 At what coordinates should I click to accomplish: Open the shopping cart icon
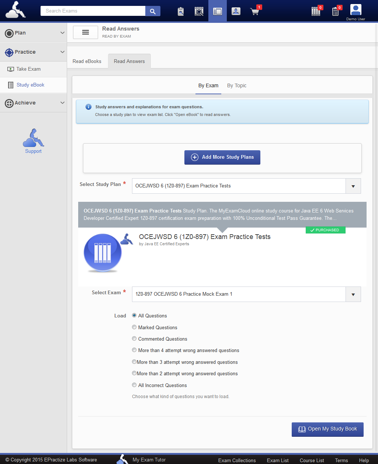point(254,11)
